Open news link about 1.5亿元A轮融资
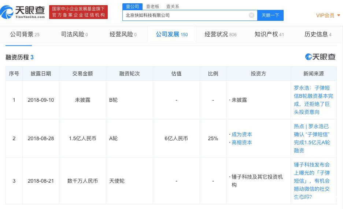 click(312, 138)
